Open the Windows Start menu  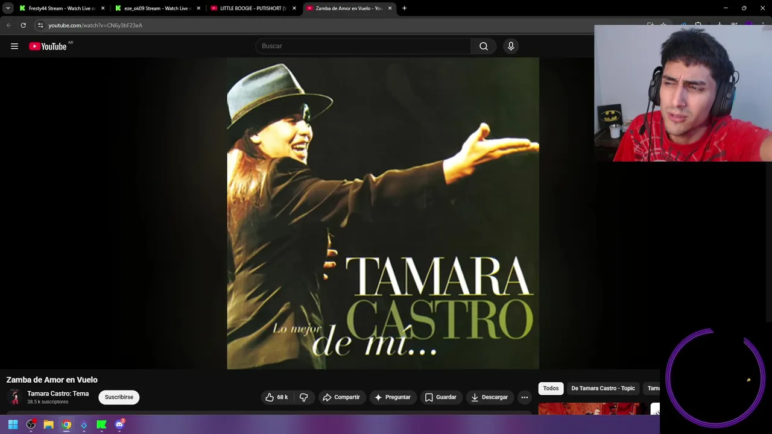[x=13, y=425]
